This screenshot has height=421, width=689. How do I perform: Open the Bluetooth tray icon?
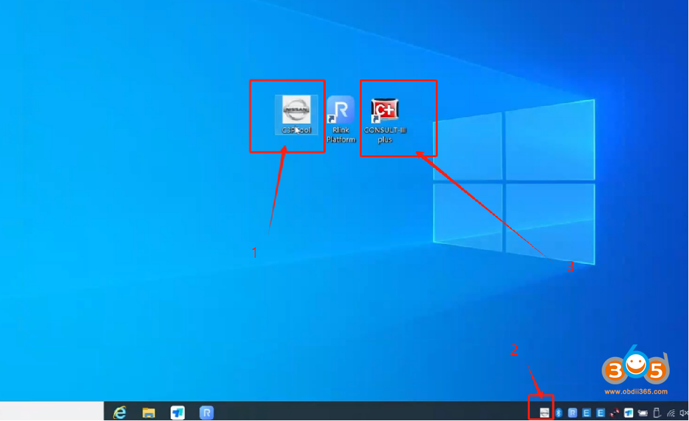[559, 413]
